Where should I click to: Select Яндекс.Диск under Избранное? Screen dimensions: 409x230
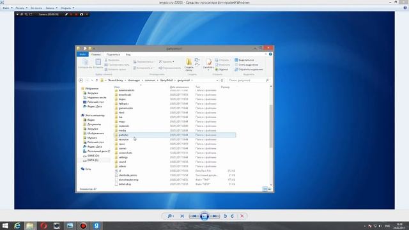92,107
